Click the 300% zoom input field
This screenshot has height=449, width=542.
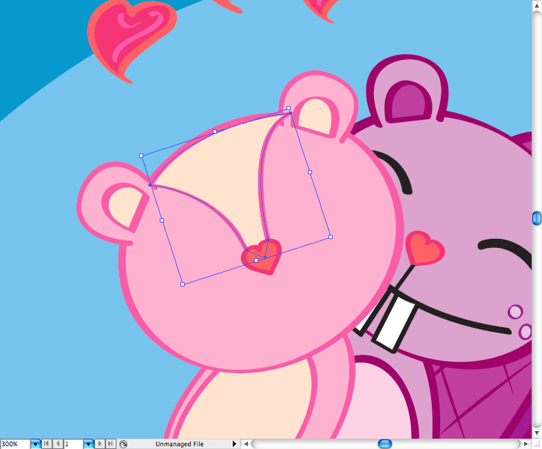coord(14,444)
